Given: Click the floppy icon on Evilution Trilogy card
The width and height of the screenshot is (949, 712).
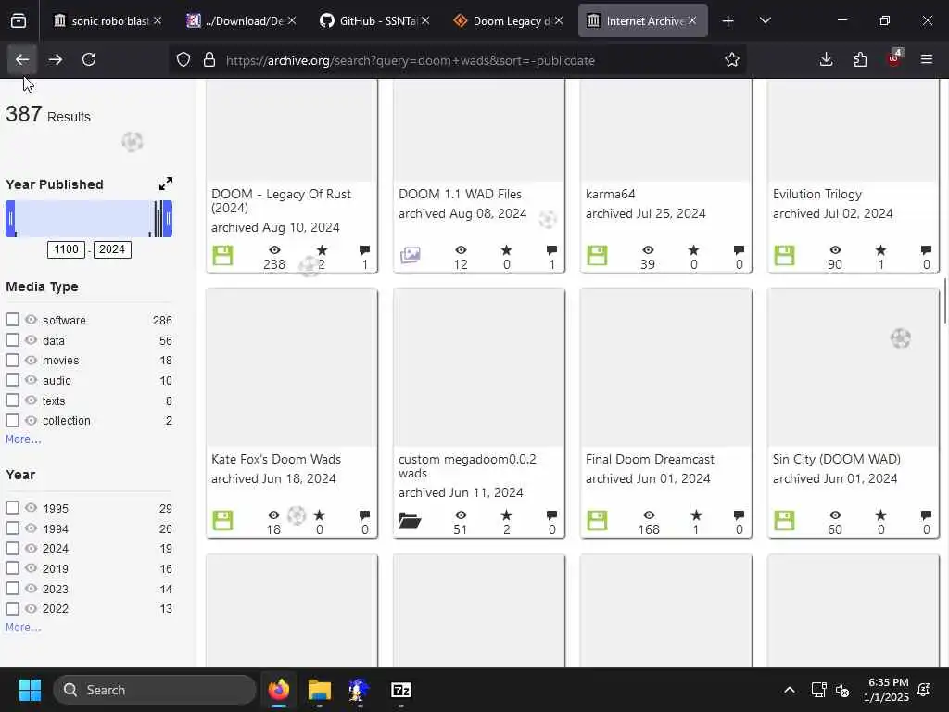Looking at the screenshot, I should 784,256.
